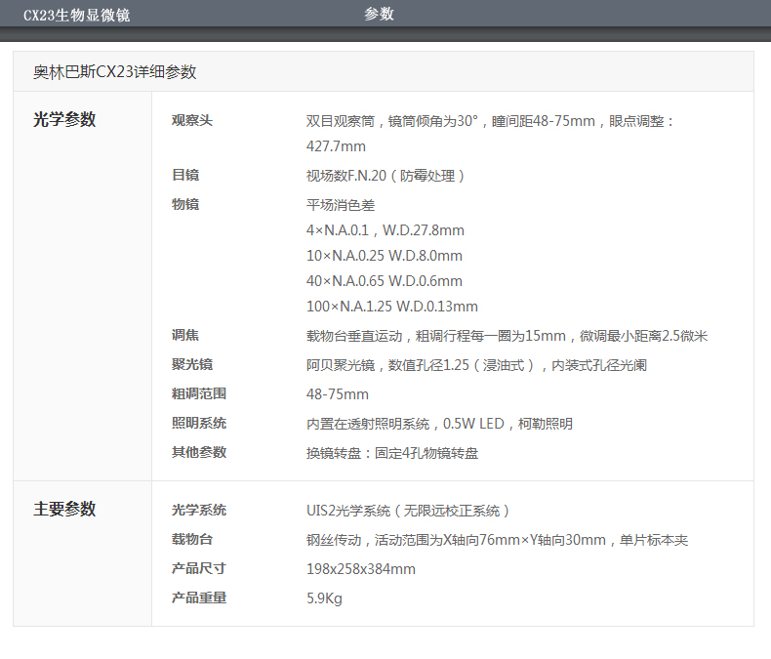This screenshot has height=659, width=771.
Task: Click the 其他参数 row label
Action: [x=199, y=452]
